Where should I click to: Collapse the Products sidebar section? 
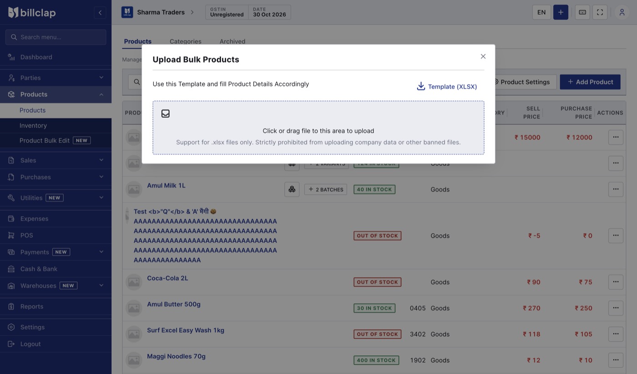(x=56, y=95)
